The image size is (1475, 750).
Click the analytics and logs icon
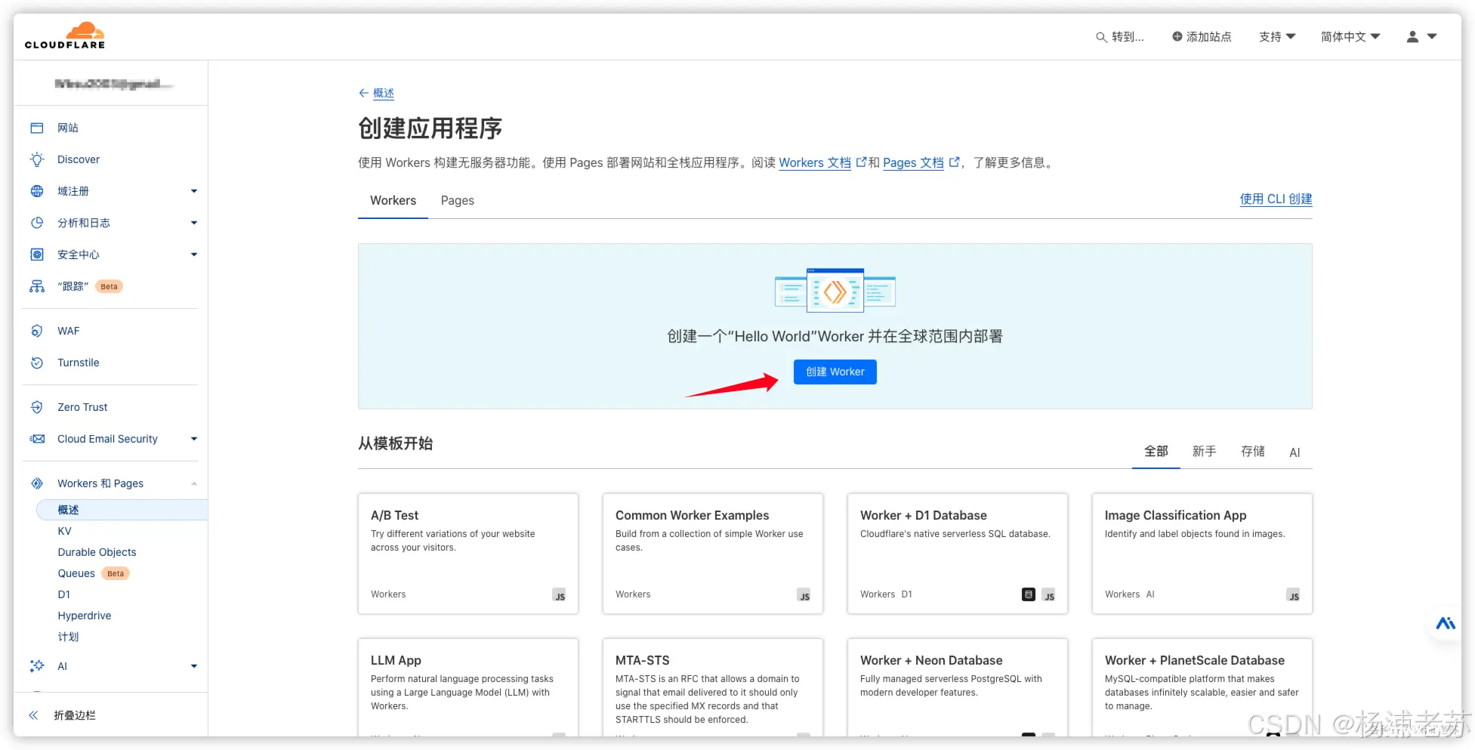pyautogui.click(x=37, y=223)
